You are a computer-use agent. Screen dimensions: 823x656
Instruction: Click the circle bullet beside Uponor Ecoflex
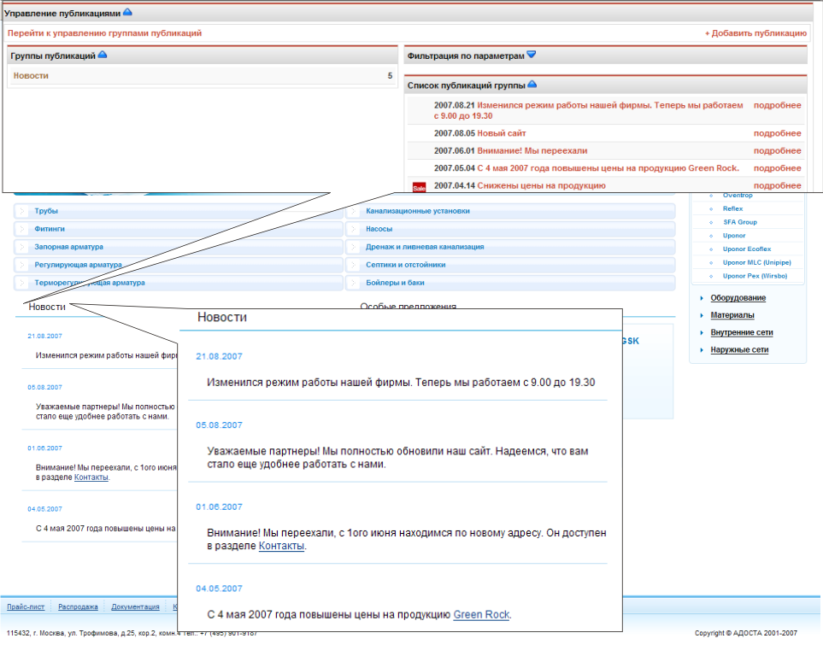711,249
